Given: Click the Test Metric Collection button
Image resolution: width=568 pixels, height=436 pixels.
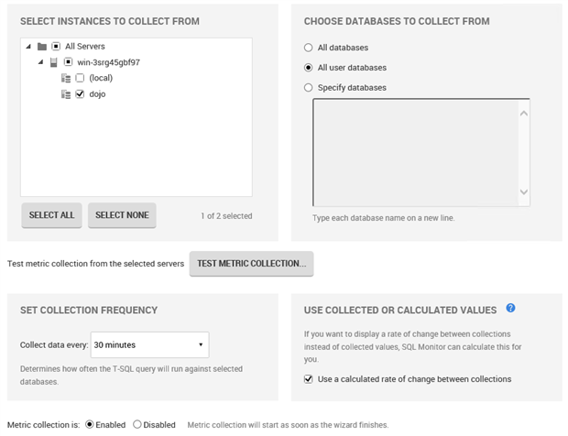Looking at the screenshot, I should pyautogui.click(x=251, y=263).
